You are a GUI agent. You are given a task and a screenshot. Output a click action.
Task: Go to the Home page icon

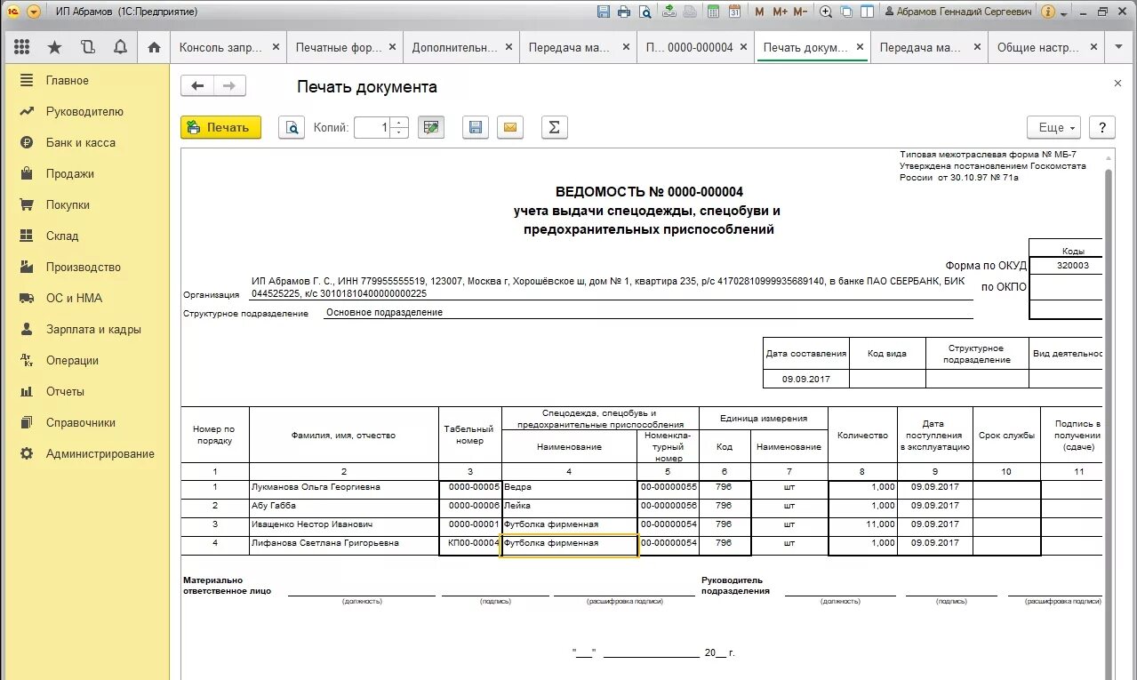(154, 47)
